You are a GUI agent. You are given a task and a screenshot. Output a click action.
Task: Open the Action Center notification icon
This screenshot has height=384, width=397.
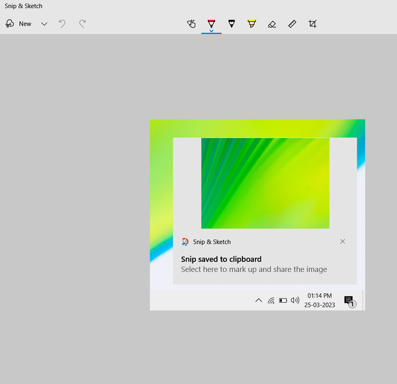point(350,301)
